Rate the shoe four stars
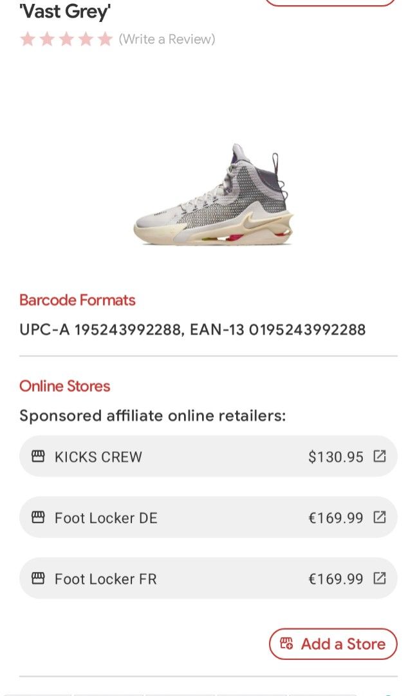417x696 pixels. [86, 40]
